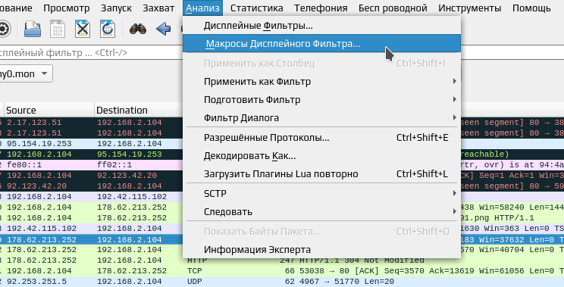Select UDP row from 92.253.251.5

coord(282,281)
